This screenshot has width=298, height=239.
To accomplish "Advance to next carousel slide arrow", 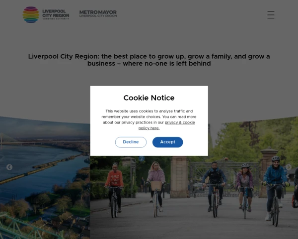I will click(289, 167).
